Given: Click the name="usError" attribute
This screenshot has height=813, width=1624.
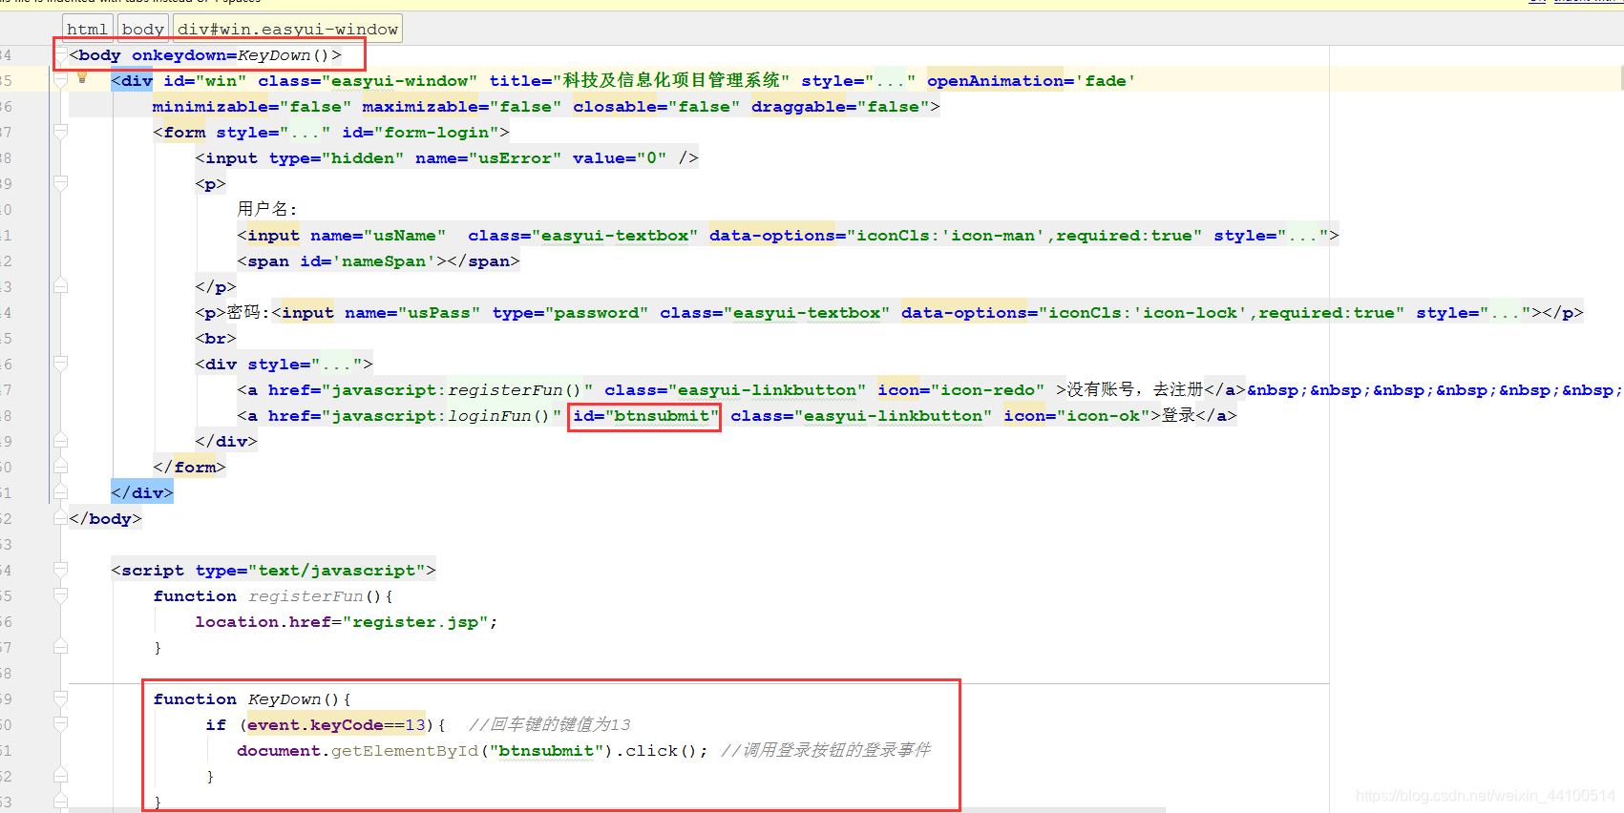Looking at the screenshot, I should coord(488,158).
